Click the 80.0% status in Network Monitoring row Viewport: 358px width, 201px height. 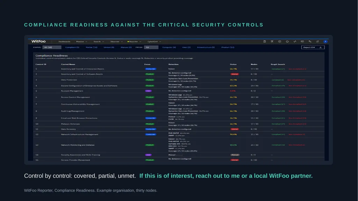coord(233,145)
